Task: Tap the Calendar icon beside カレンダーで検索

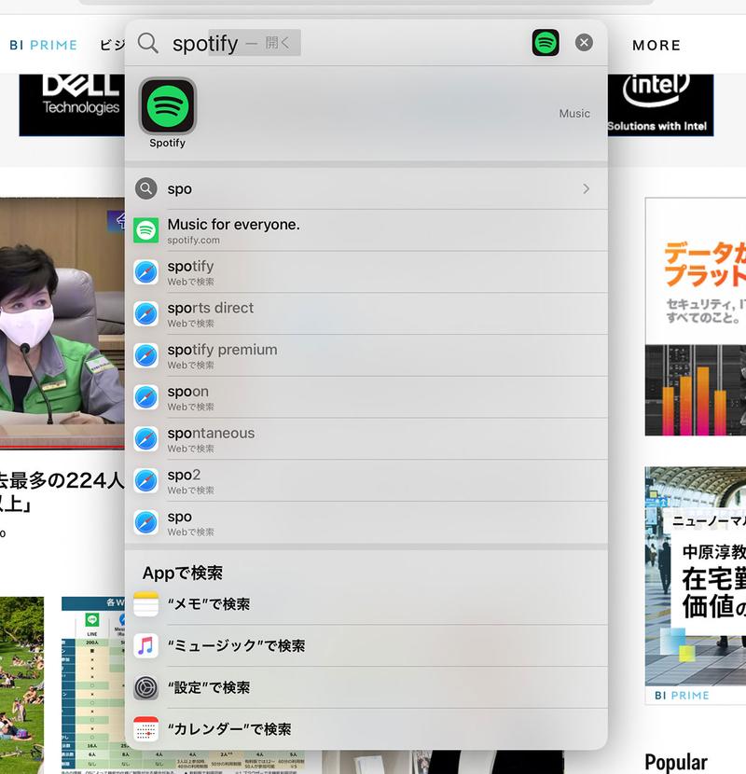Action: tap(146, 729)
